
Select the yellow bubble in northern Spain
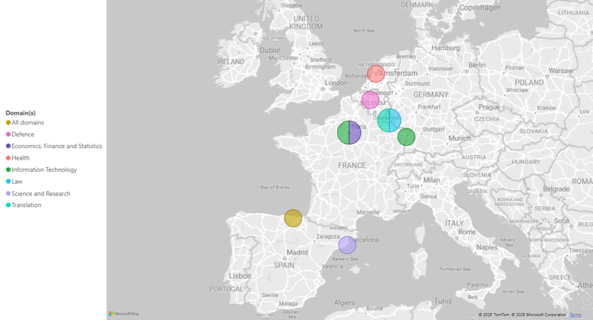(293, 218)
